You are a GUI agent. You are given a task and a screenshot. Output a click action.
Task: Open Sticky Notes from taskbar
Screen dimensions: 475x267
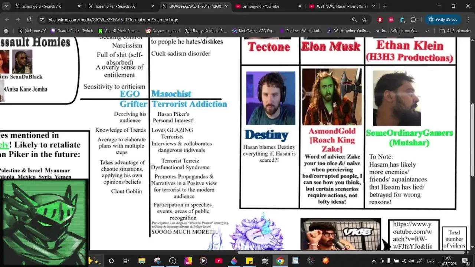pos(249,261)
